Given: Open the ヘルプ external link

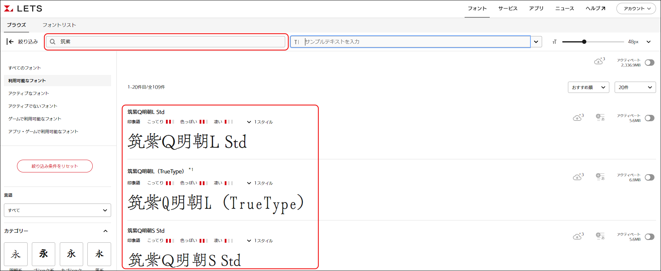Looking at the screenshot, I should 596,8.
